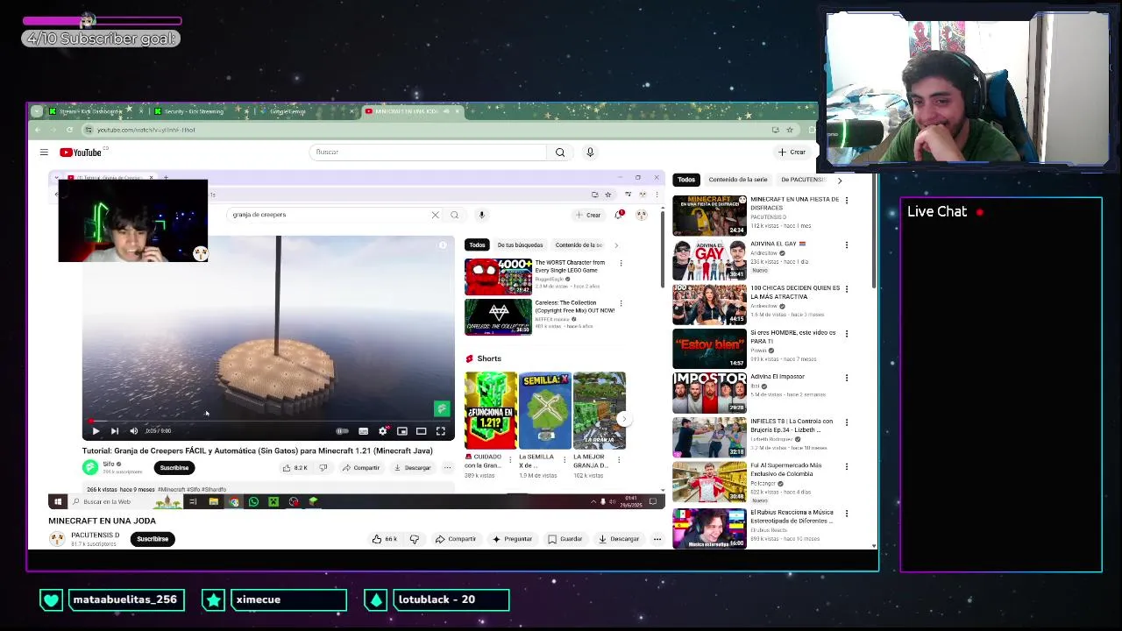This screenshot has width=1122, height=631.
Task: Download the Creeper farm tutorial via Descargar
Action: coord(412,468)
